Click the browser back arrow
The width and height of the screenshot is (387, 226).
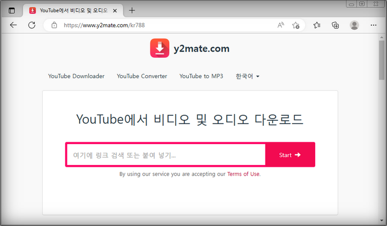pyautogui.click(x=13, y=25)
